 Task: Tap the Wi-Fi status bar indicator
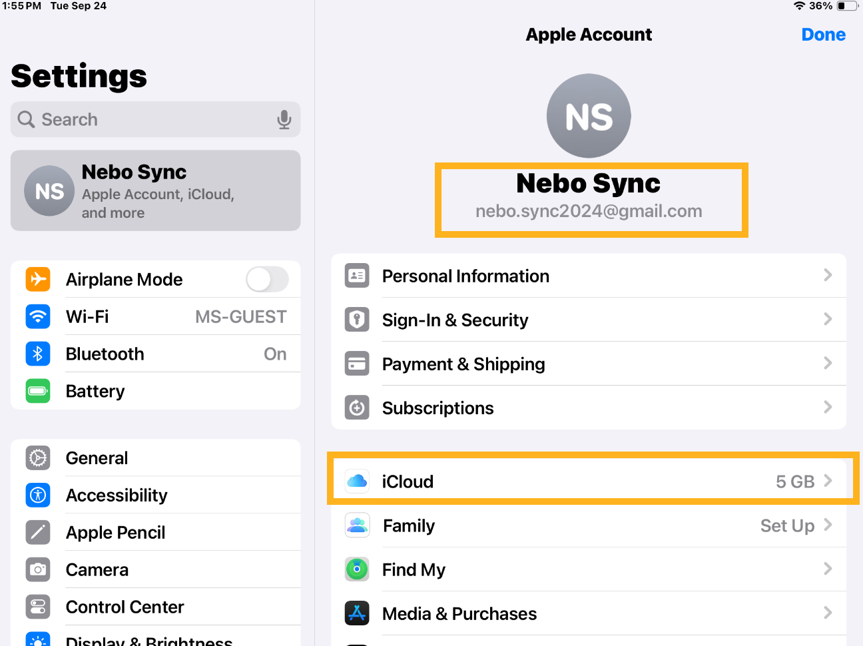tap(800, 6)
